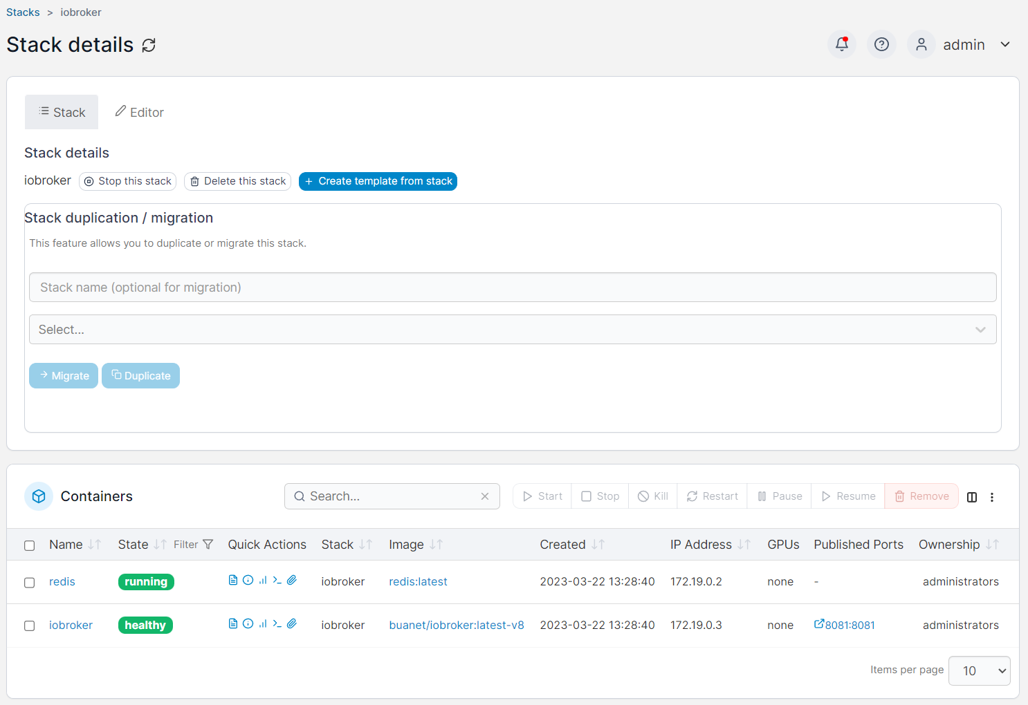The image size is (1028, 705).
Task: Open logs icon for redis container
Action: (x=233, y=580)
